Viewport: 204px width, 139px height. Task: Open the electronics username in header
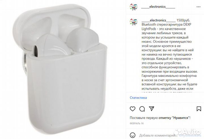pyautogui.click(x=158, y=7)
